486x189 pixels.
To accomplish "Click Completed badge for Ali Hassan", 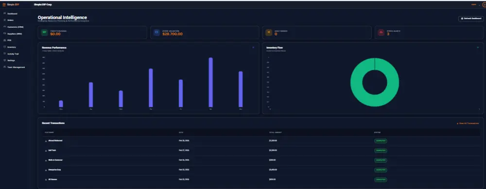I will (x=381, y=179).
